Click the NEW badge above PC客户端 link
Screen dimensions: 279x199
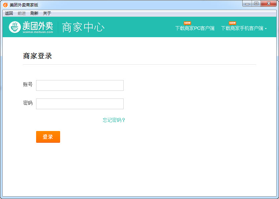coord(187,23)
